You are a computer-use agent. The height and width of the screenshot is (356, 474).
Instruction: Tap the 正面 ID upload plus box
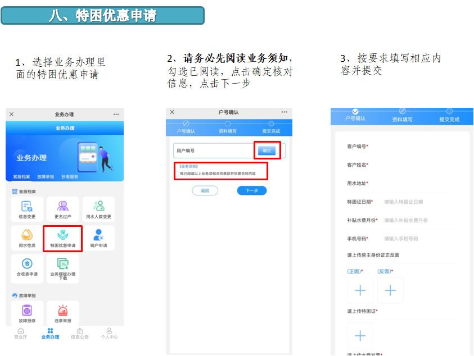pos(360,290)
